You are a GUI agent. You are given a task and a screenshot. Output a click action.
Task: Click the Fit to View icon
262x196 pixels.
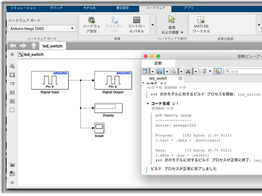pyautogui.click(x=12, y=75)
